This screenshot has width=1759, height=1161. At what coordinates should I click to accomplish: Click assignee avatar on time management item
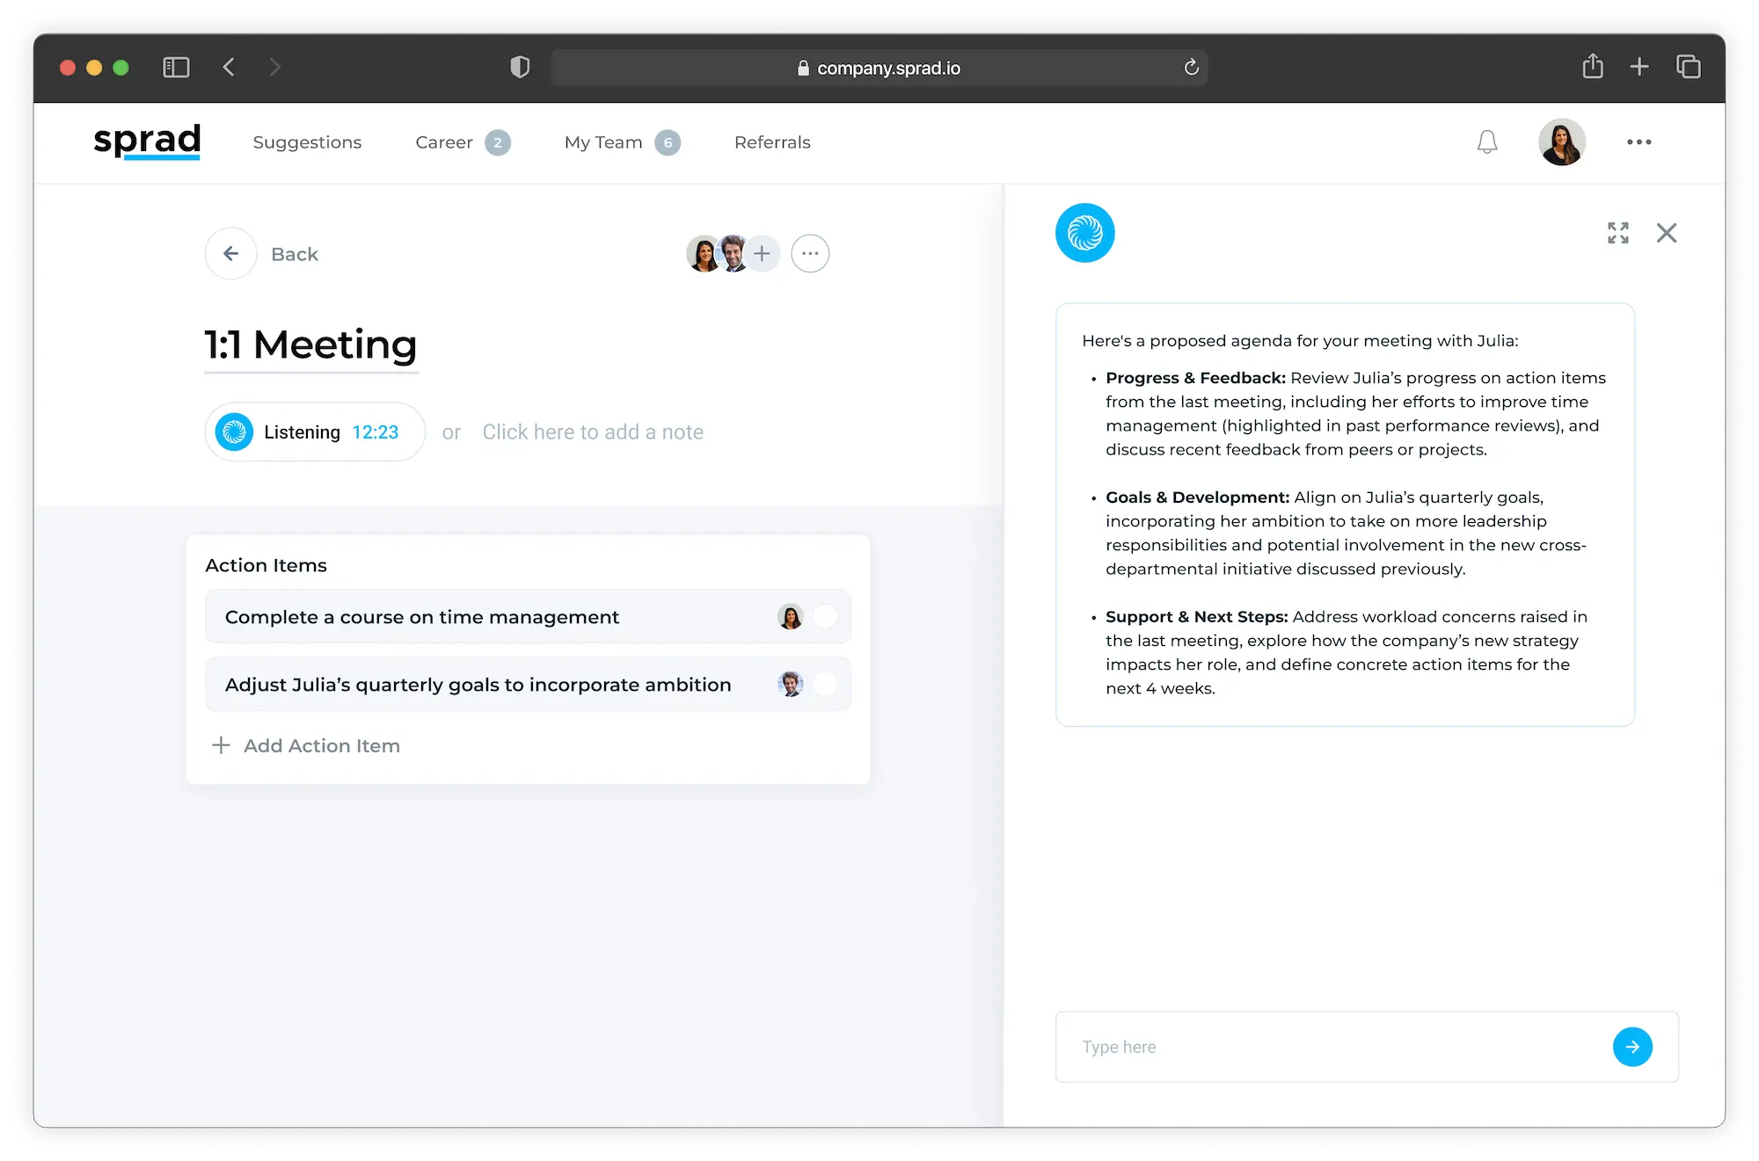tap(791, 617)
